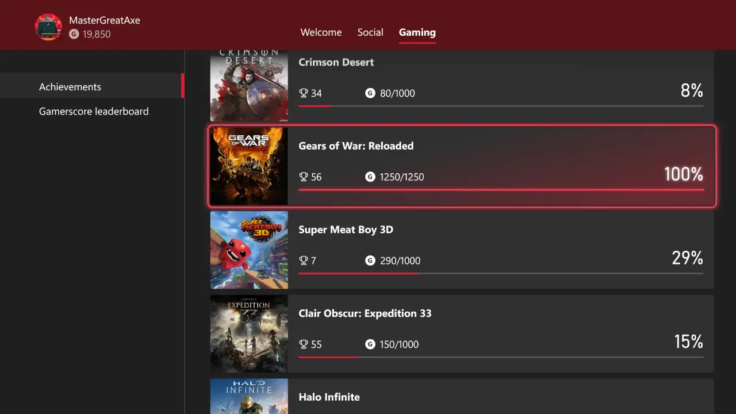Select the Crimson Desert title
Image resolution: width=736 pixels, height=414 pixels.
tap(336, 62)
